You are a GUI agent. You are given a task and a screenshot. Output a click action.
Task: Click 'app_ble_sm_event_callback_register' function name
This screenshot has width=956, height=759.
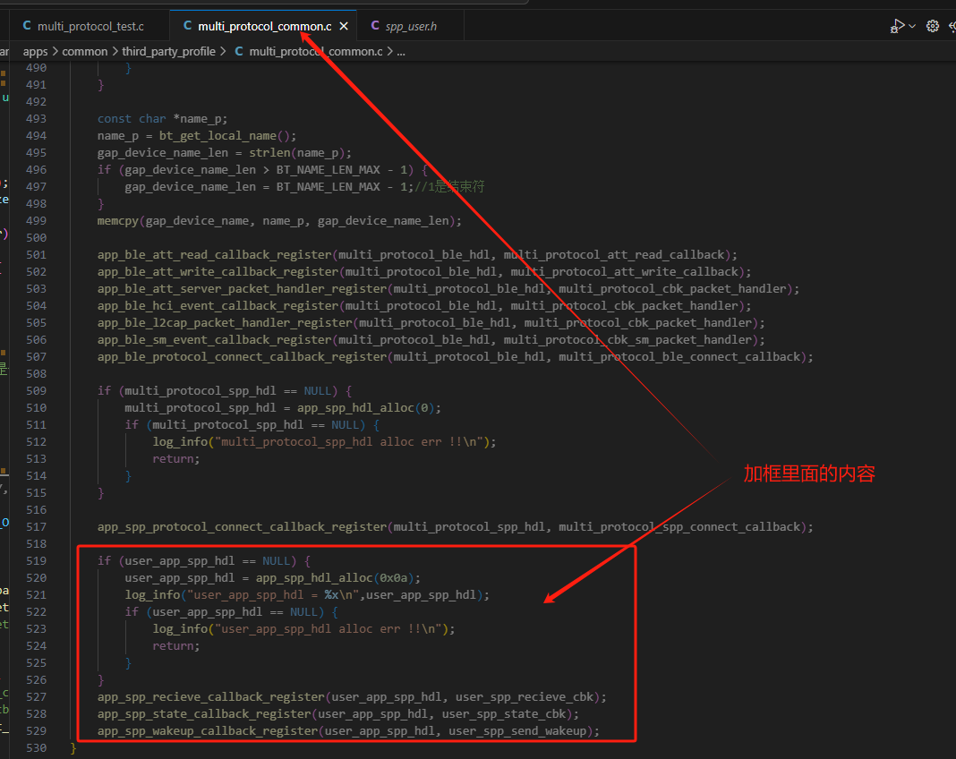pyautogui.click(x=215, y=340)
